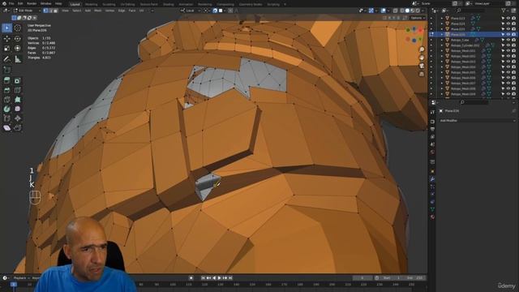Toggle camera view gizmo icon

click(422, 66)
